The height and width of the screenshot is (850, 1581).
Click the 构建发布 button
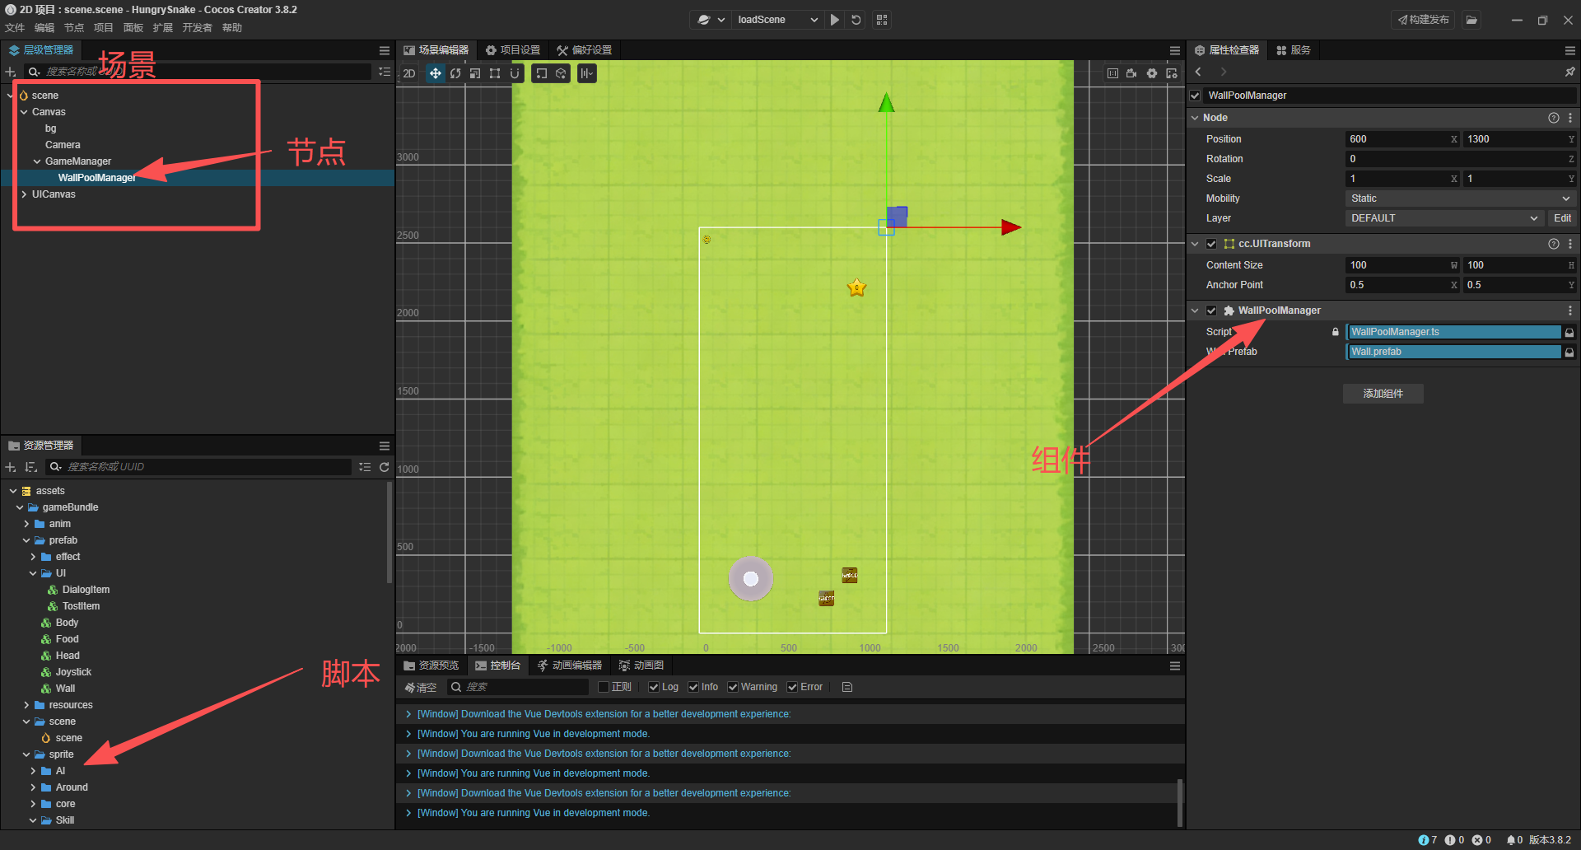coord(1424,20)
